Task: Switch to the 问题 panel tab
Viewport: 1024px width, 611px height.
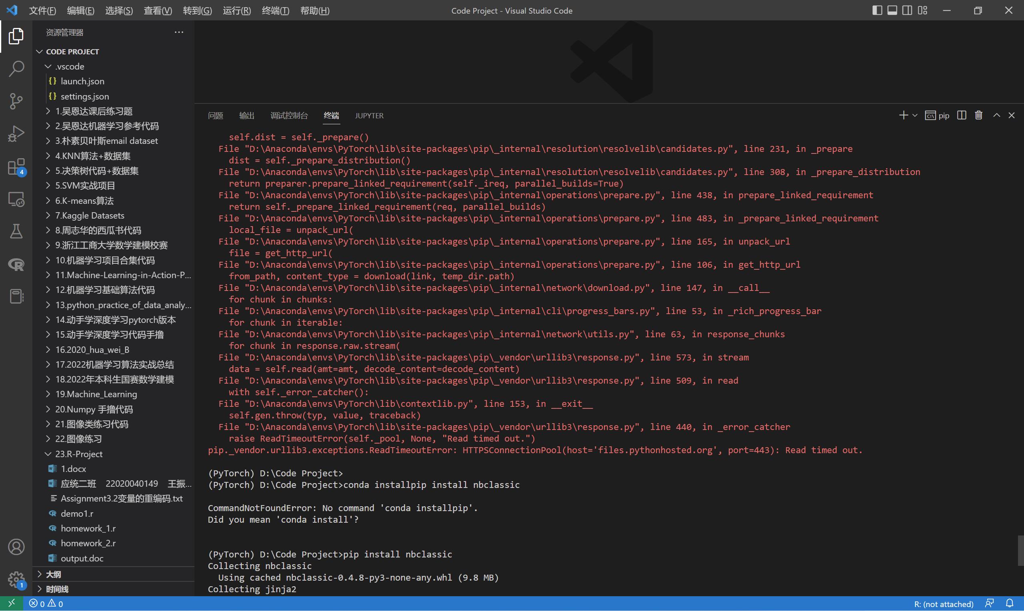Action: [x=216, y=116]
